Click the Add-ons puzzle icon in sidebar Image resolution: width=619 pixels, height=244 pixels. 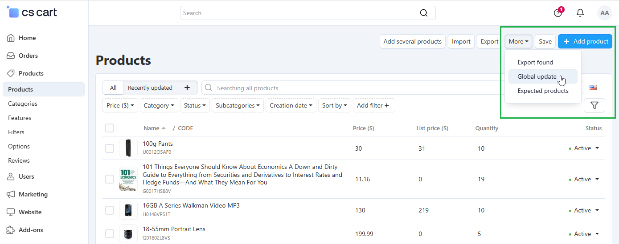point(11,230)
